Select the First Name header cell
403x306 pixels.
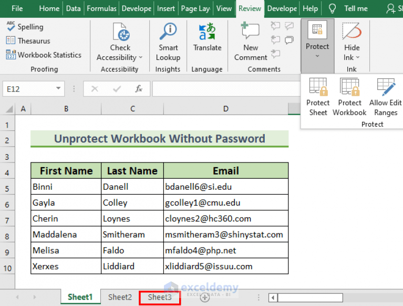[x=66, y=171]
